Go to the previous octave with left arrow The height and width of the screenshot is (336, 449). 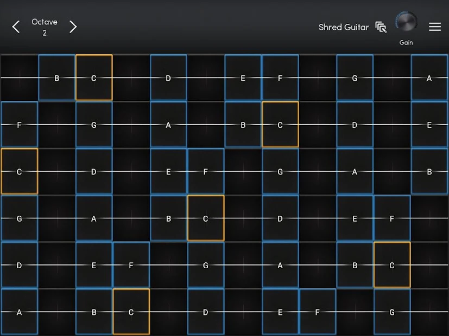pyautogui.click(x=16, y=27)
